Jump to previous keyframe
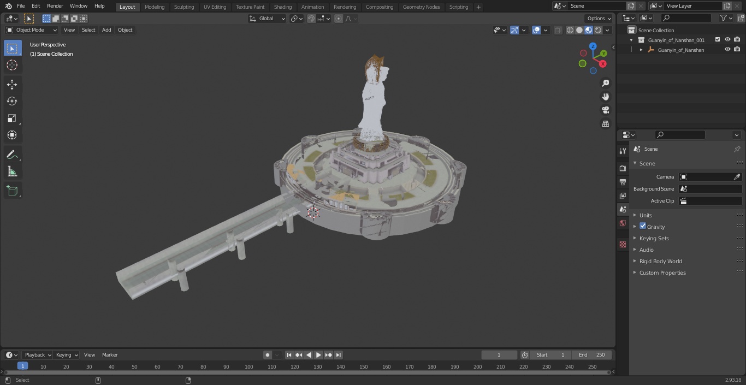 point(299,355)
